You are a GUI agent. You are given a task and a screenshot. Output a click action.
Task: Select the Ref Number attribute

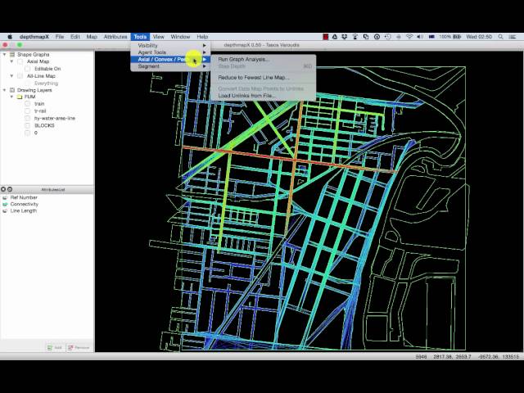tap(24, 197)
